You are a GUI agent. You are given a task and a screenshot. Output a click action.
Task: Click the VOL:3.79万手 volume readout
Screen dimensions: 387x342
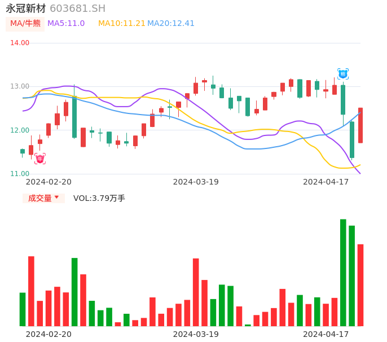pyautogui.click(x=99, y=198)
